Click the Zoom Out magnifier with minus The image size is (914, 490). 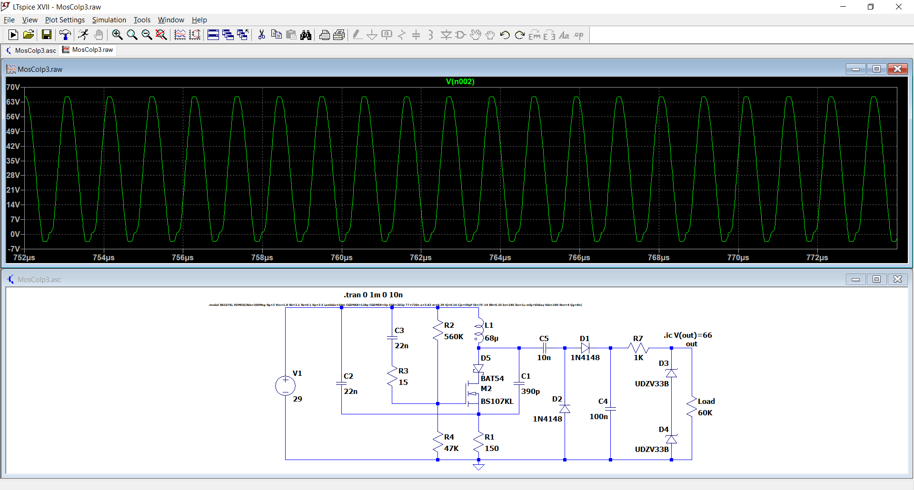(147, 35)
